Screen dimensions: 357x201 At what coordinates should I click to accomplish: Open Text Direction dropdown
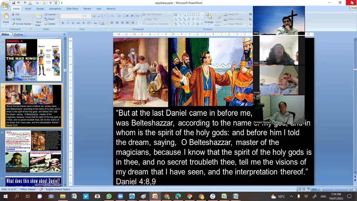[153, 14]
